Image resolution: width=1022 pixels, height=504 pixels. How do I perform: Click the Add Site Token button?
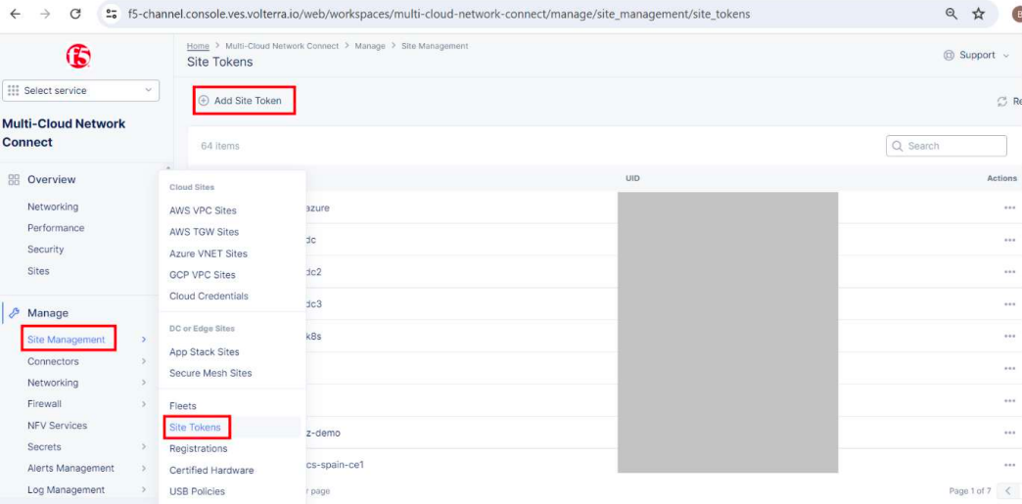[244, 101]
